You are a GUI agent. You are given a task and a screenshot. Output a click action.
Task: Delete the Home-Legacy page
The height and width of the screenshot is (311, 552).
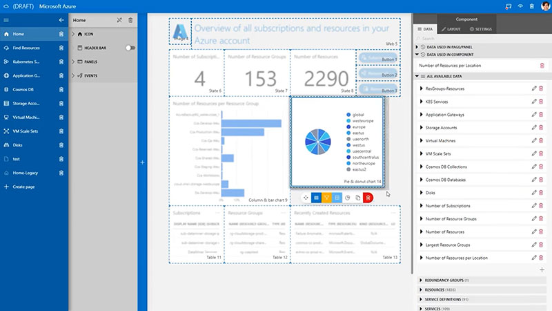[x=61, y=173]
